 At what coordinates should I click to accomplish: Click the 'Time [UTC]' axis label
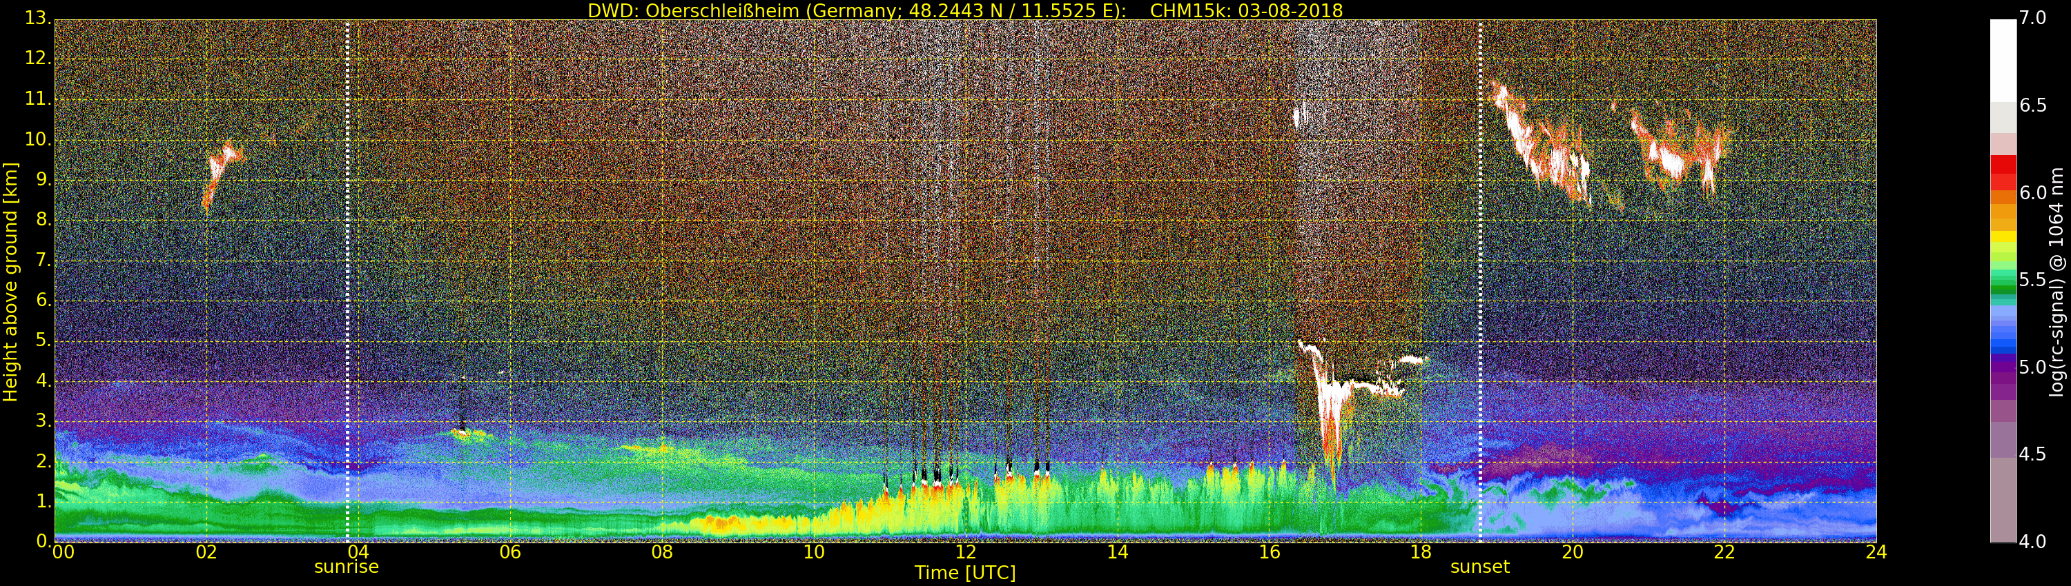click(x=965, y=573)
